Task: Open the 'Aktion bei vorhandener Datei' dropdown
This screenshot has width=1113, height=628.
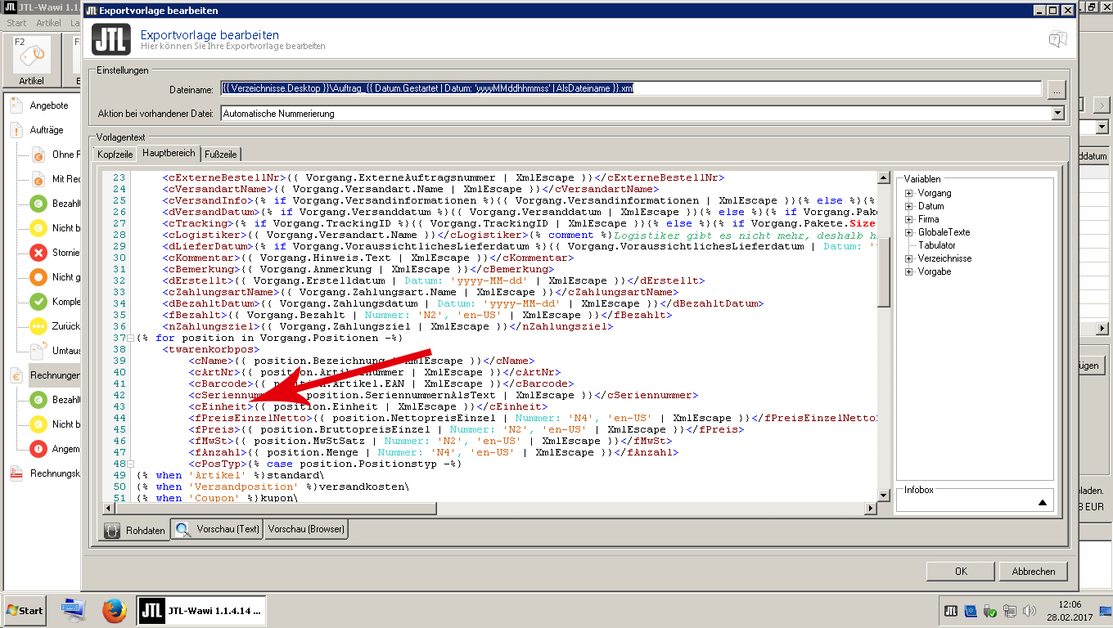Action: (1057, 114)
